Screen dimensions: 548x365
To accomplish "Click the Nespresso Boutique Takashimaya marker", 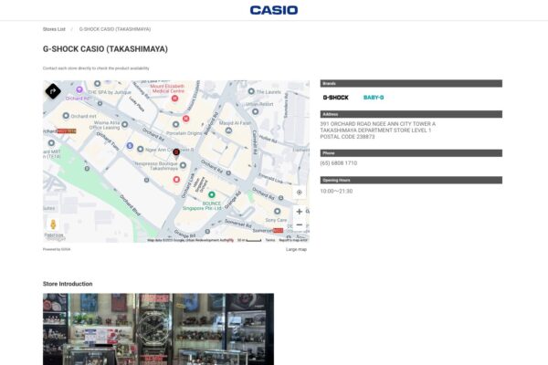I will tap(183, 165).
